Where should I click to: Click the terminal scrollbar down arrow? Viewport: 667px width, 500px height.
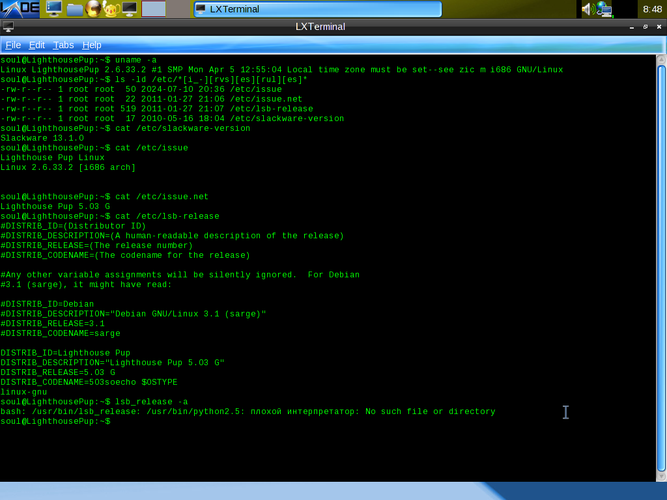661,477
